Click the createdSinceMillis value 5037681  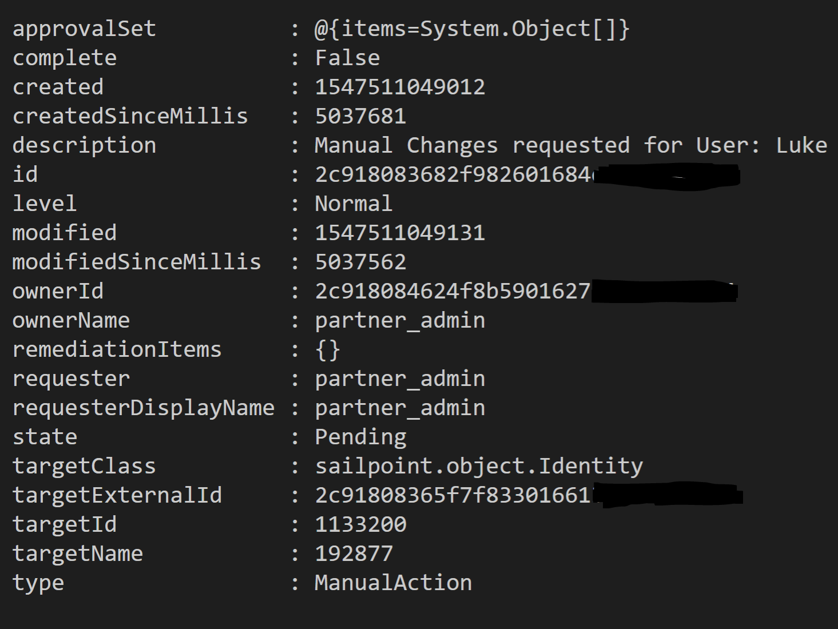[360, 116]
